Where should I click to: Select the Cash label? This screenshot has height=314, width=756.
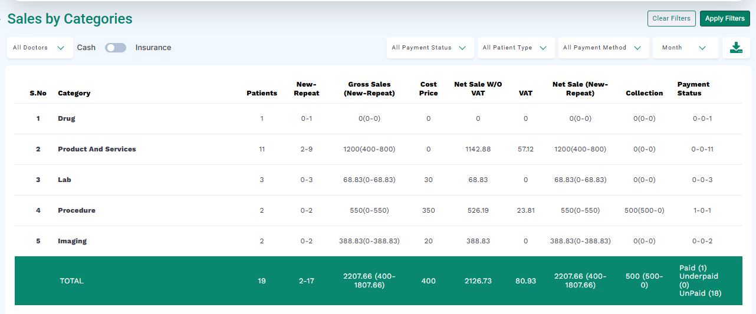point(86,48)
